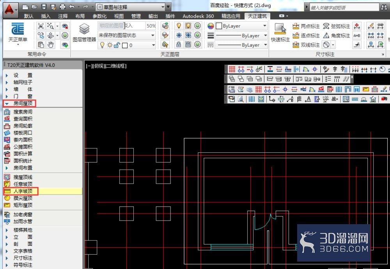The width and height of the screenshot is (390, 269).
Task: Toggle the layer on/off lightbulb icon
Action: tap(102, 45)
